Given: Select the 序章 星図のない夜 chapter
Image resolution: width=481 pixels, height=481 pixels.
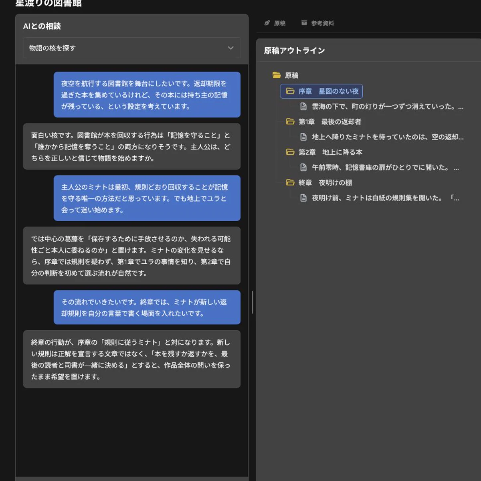Looking at the screenshot, I should [321, 91].
